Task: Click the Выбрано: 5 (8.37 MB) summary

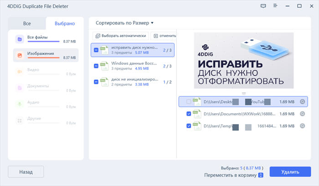Action: click(242, 168)
